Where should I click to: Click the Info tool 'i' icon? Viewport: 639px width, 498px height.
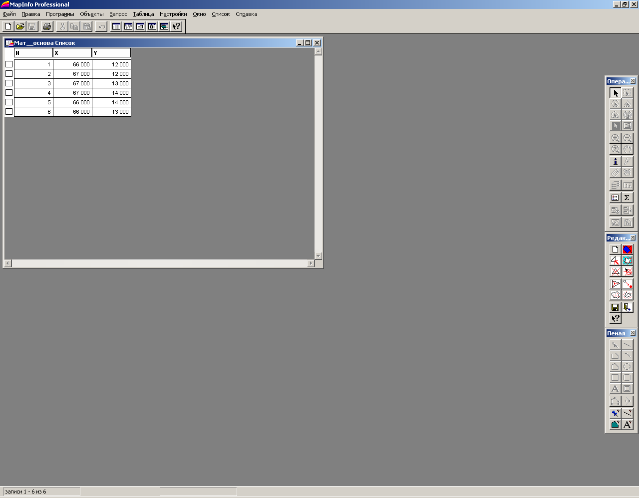point(615,161)
